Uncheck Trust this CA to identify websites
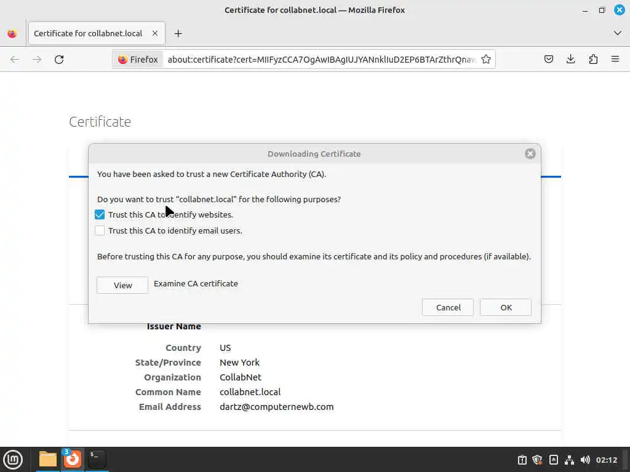 point(100,214)
